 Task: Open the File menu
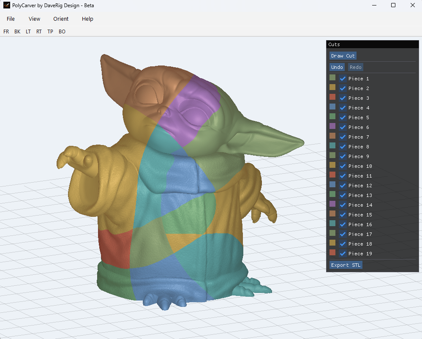point(11,19)
